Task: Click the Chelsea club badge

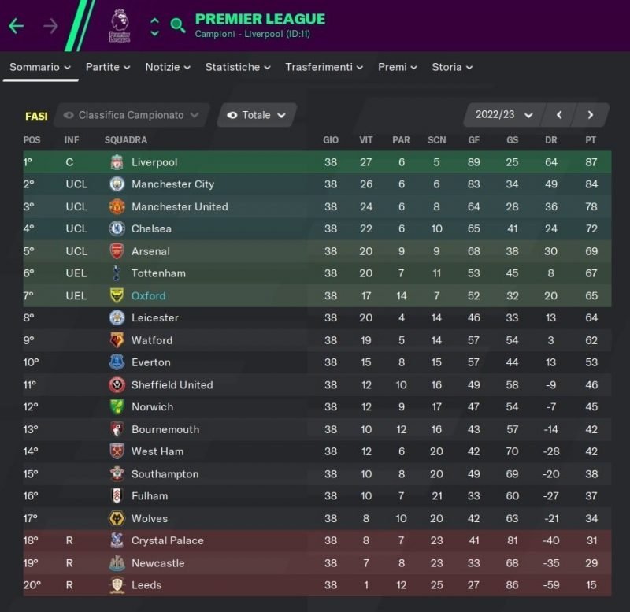Action: [117, 228]
